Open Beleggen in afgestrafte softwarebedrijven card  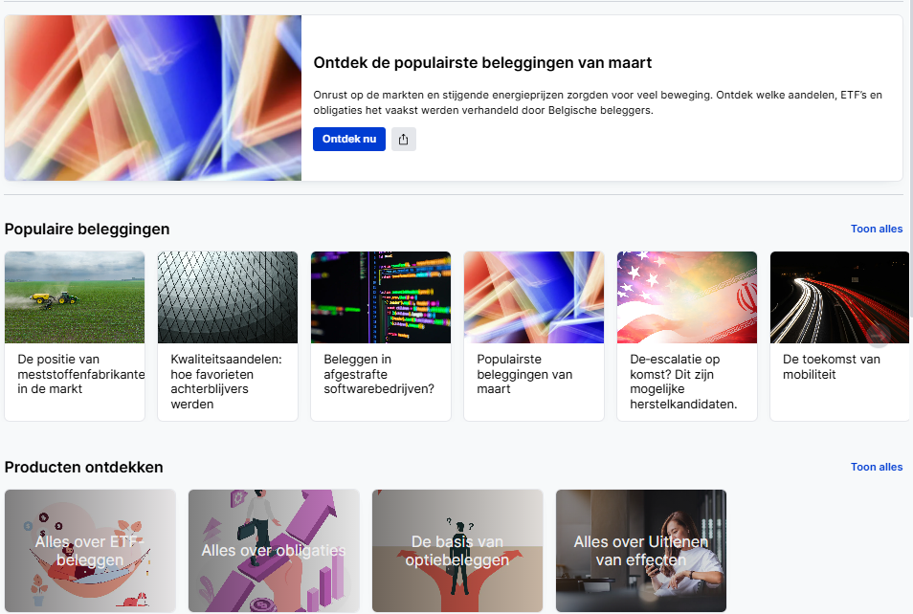coord(381,336)
